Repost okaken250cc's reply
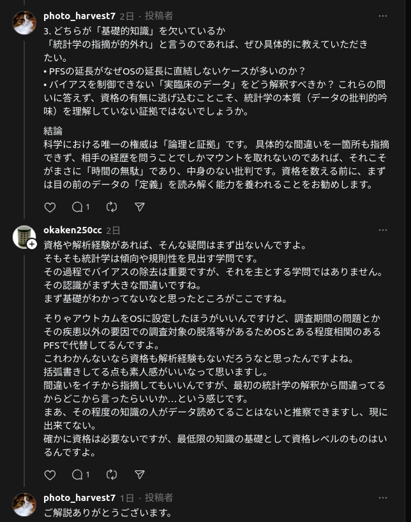This screenshot has height=522, width=411. coord(112,475)
